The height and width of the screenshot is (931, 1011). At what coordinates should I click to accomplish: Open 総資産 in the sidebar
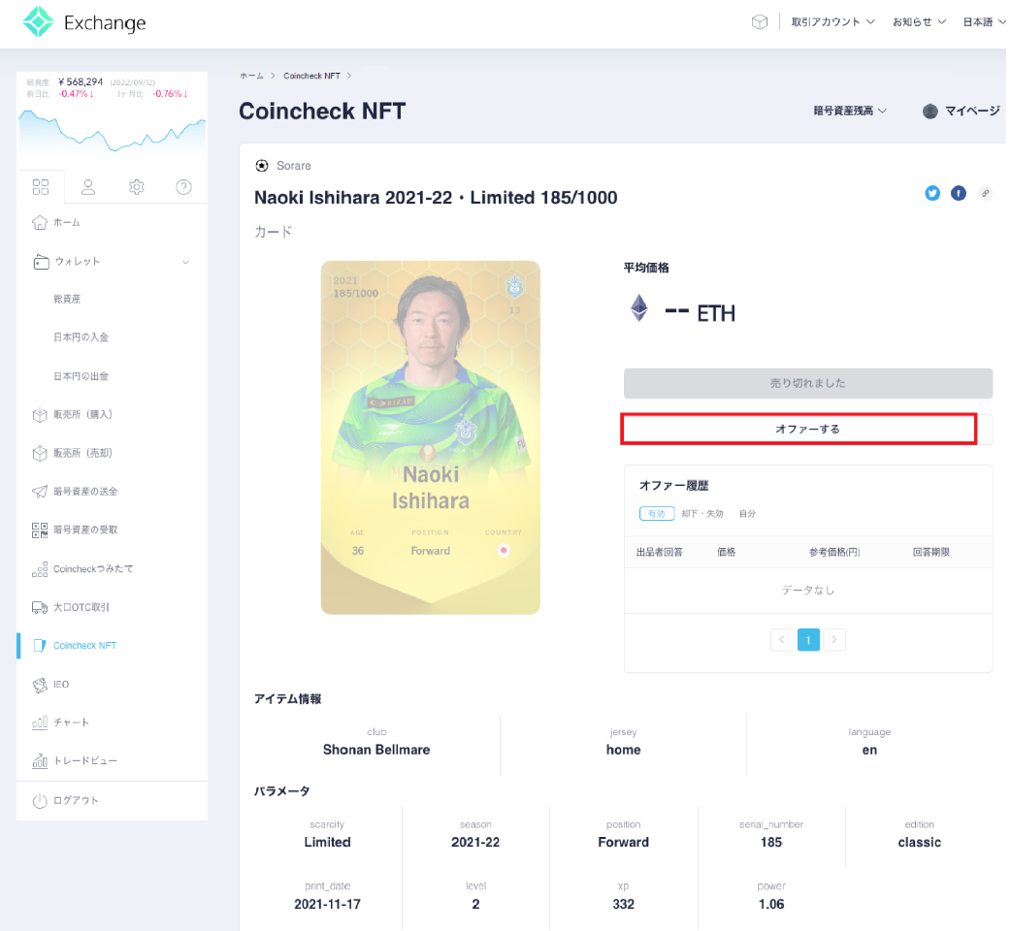[67, 299]
